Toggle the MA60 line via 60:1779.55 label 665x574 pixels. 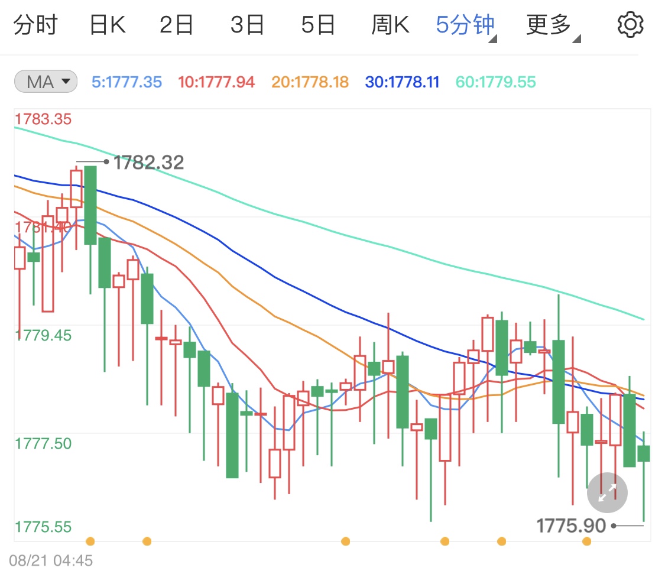pos(496,82)
